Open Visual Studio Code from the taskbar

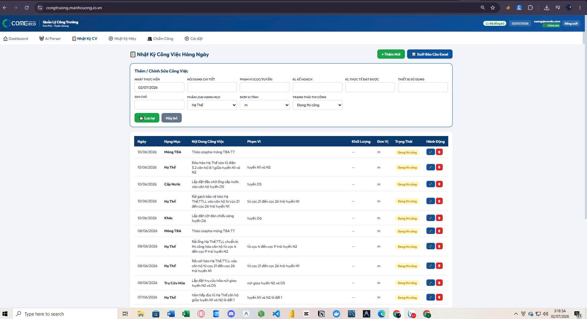[276, 314]
